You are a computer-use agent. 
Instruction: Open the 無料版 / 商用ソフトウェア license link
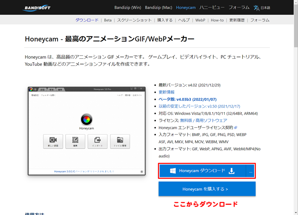point(203,121)
